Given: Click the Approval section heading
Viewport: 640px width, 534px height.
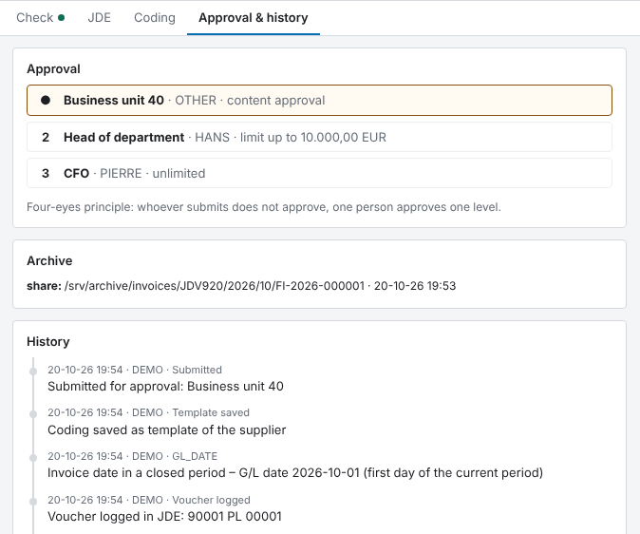Looking at the screenshot, I should tap(53, 68).
